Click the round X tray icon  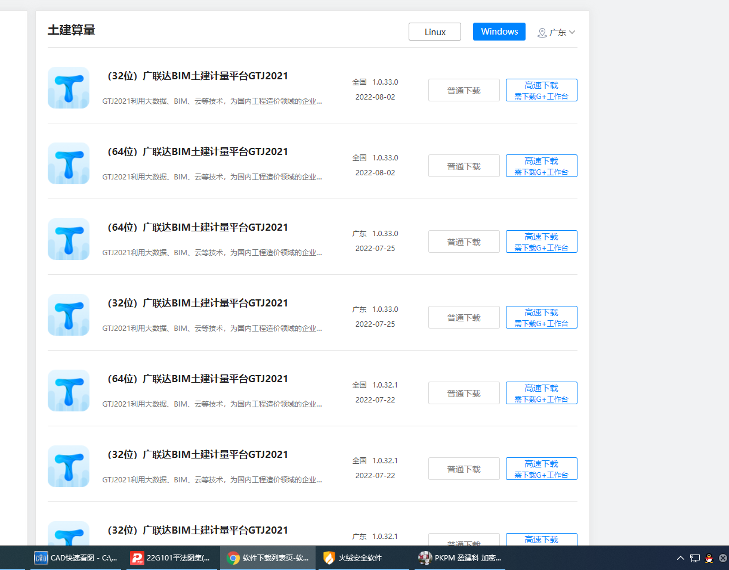click(x=723, y=558)
